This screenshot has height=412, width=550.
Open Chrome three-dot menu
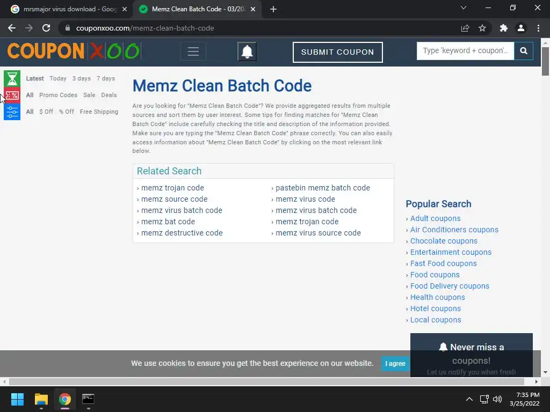(538, 28)
